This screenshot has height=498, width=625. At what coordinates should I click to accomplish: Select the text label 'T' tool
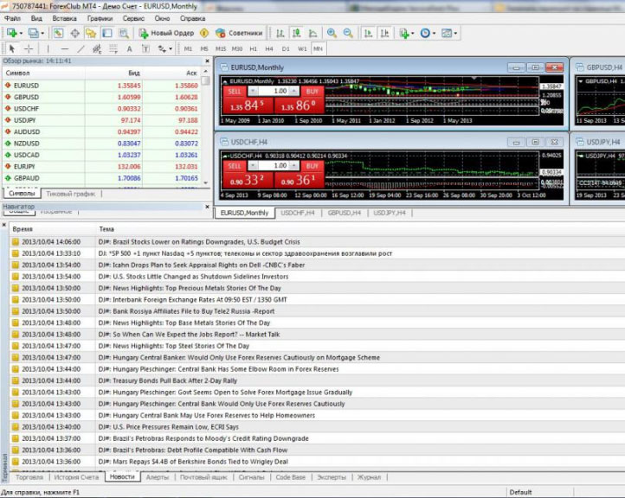pyautogui.click(x=145, y=48)
